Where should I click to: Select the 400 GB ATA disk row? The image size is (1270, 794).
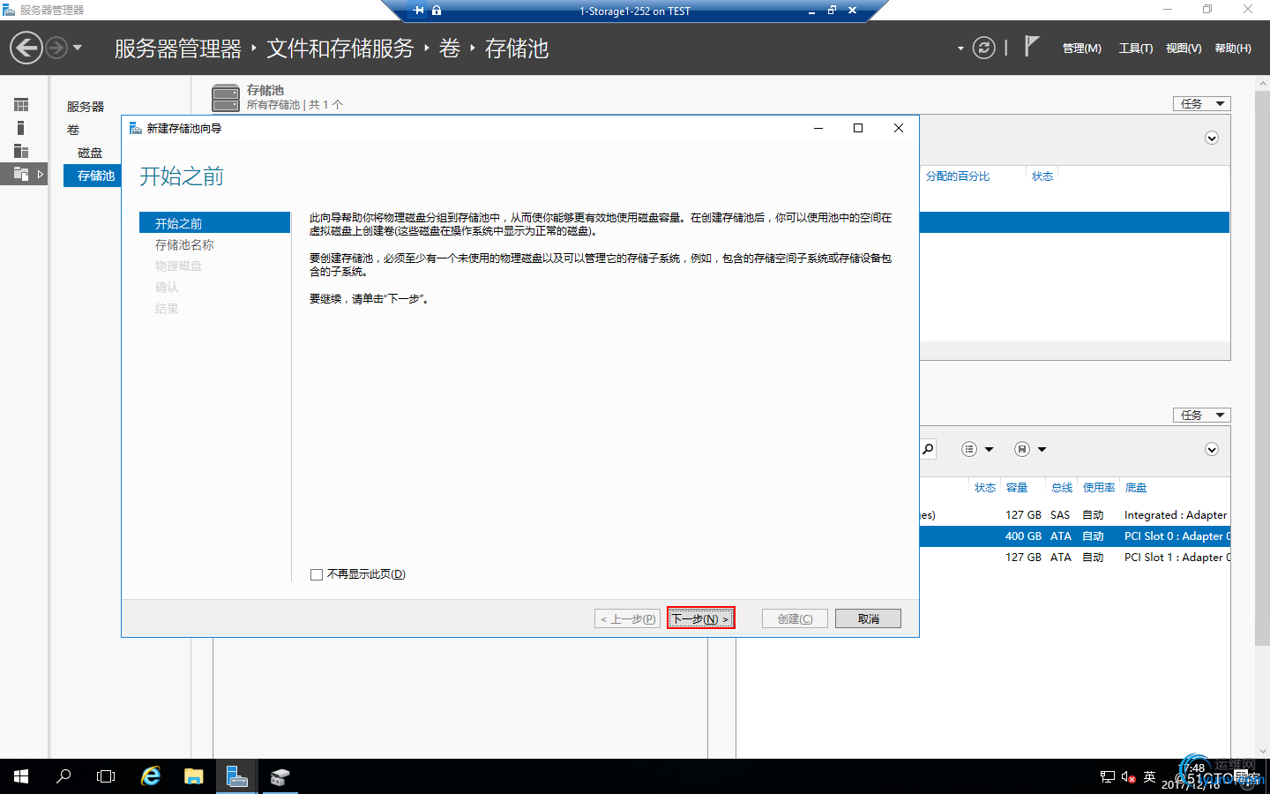(1074, 536)
